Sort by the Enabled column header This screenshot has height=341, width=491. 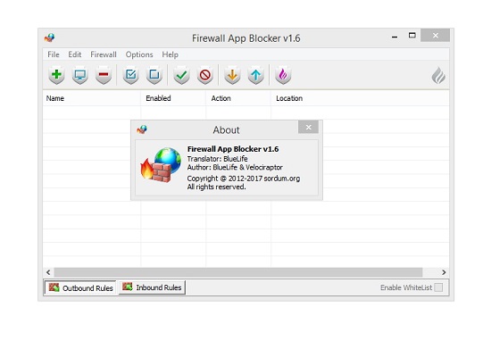point(173,98)
